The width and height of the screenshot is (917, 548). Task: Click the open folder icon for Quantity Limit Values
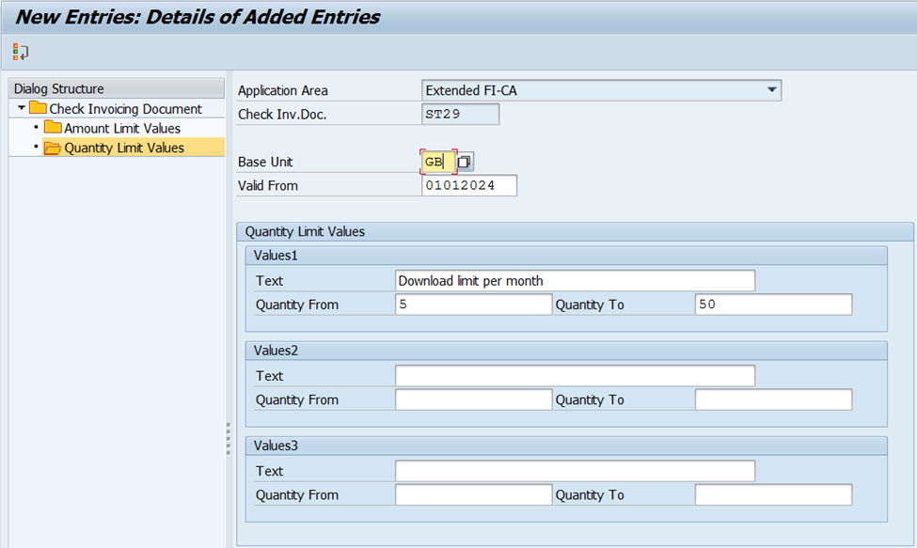(x=53, y=149)
